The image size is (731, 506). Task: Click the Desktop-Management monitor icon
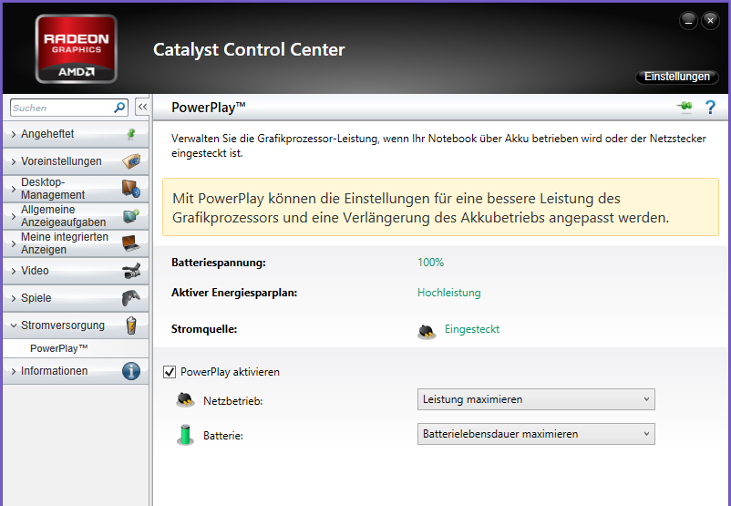(131, 189)
